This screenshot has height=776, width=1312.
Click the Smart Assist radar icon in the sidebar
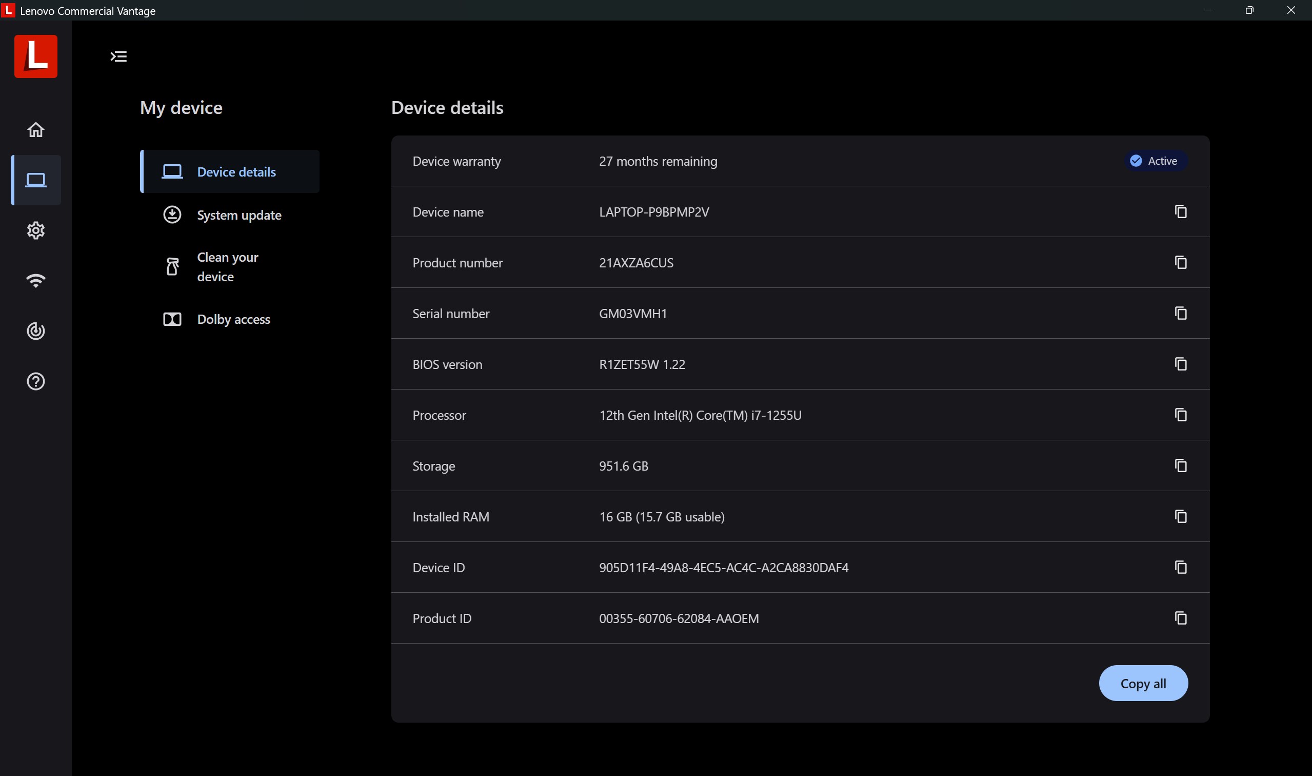(35, 331)
